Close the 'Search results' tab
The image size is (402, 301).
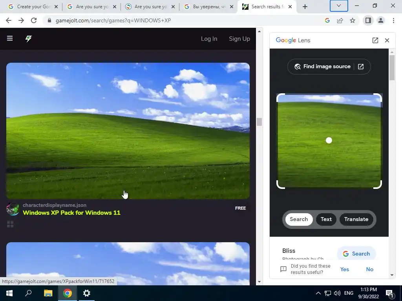click(290, 7)
